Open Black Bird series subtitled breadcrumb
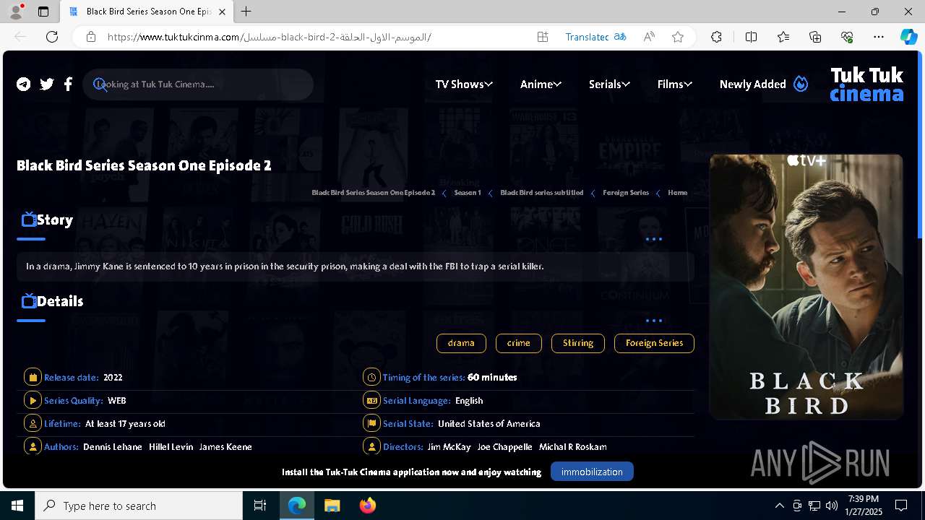 coord(542,193)
